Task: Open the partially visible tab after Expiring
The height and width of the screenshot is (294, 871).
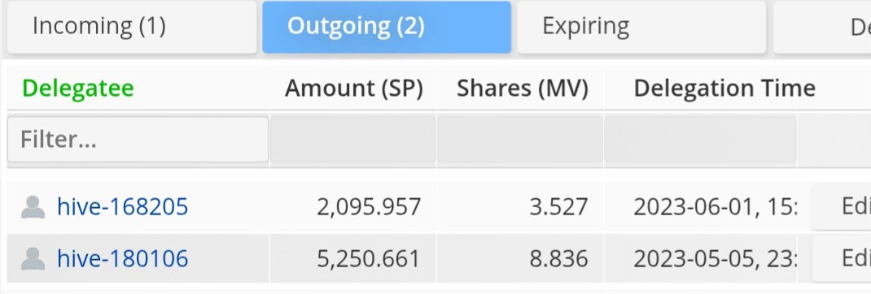Action: 822,27
